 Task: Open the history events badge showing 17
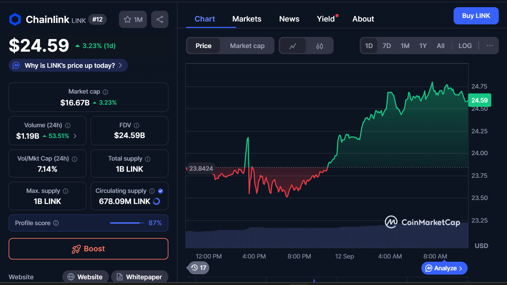(199, 267)
